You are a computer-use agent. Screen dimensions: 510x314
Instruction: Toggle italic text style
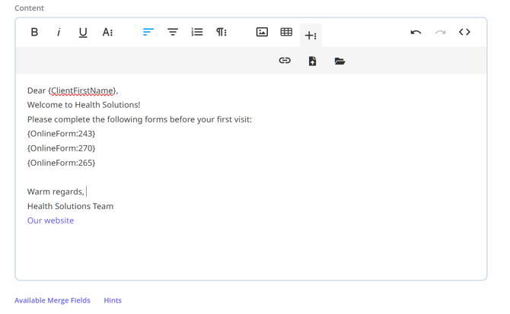(x=59, y=32)
